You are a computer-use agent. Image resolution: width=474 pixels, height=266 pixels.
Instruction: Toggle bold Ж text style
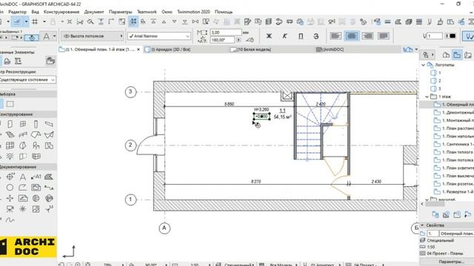[269, 36]
